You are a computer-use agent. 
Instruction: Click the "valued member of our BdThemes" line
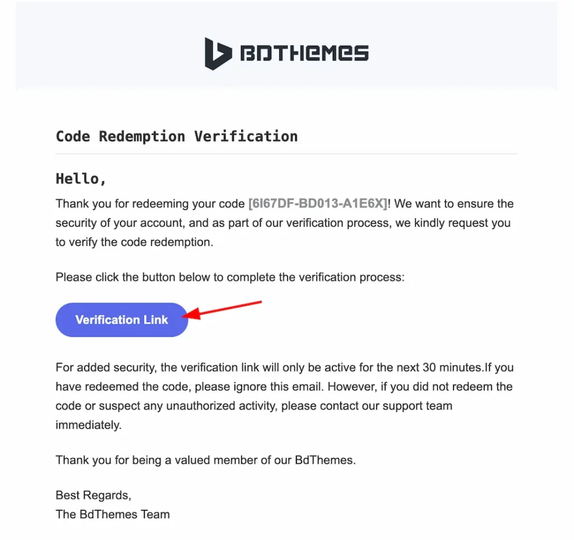[x=269, y=461]
